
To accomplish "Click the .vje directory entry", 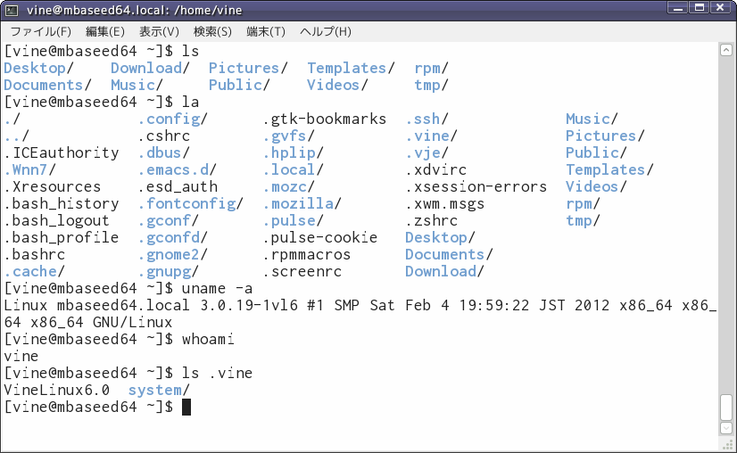I will point(426,153).
